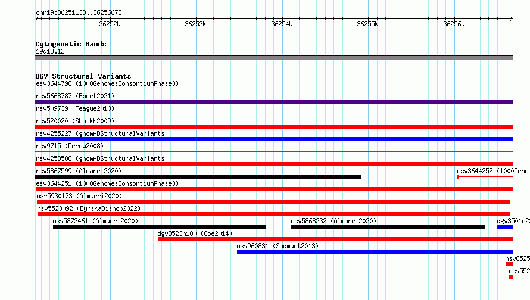This screenshot has height=300, width=530.
Task: Click the thin esv3644252 red line
Action: [x=485, y=177]
